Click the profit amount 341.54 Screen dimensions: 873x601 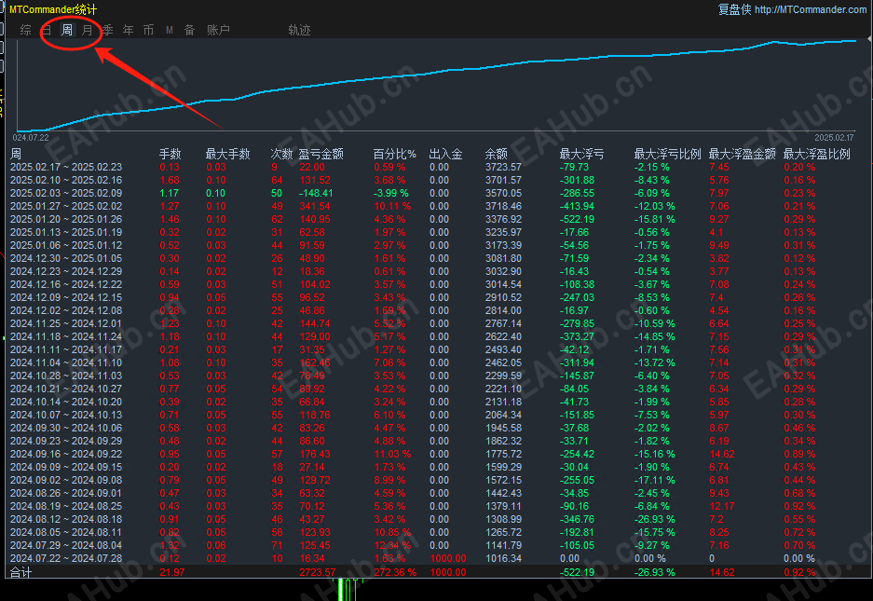tap(315, 206)
